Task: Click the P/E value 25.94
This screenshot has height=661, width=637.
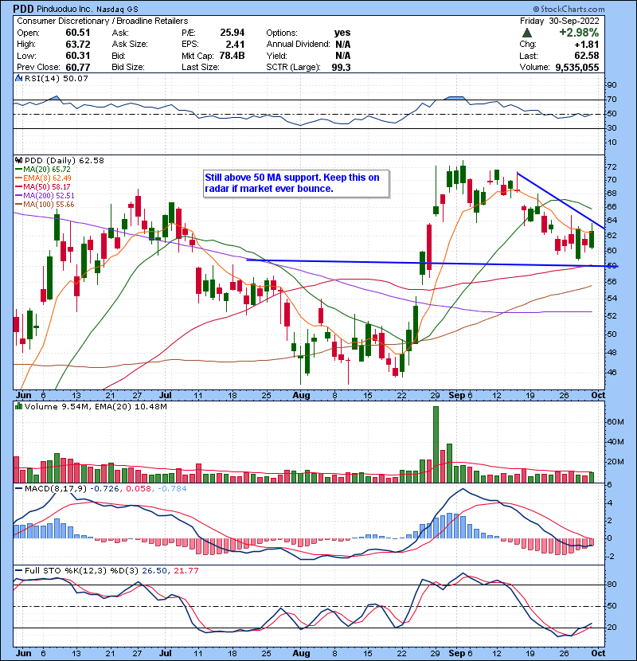Action: point(233,33)
